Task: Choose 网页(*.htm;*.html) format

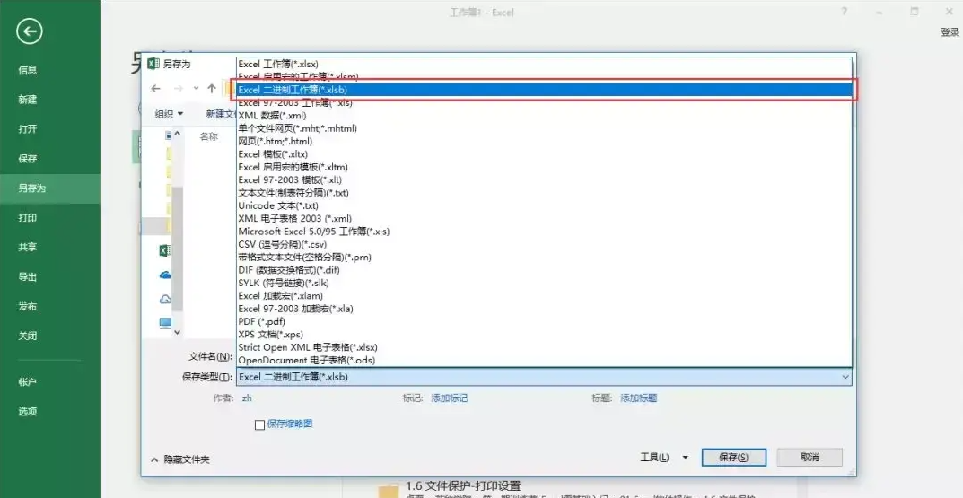Action: (x=544, y=141)
